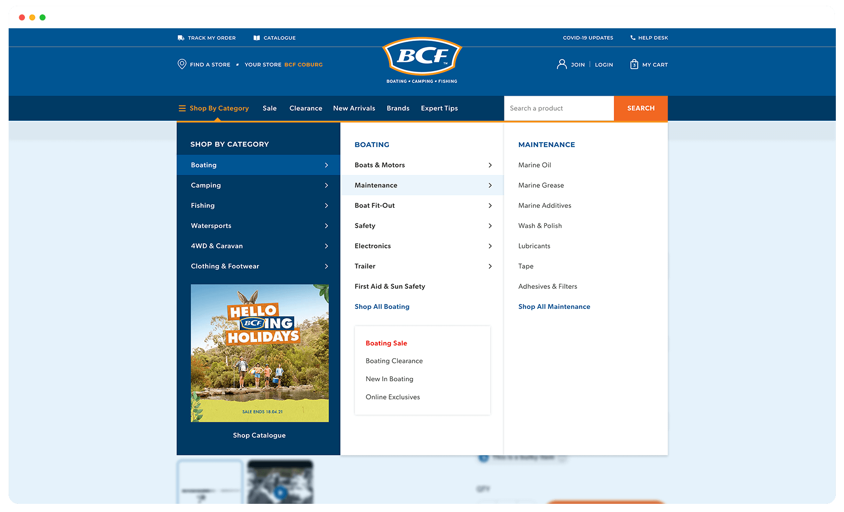The height and width of the screenshot is (512, 844).
Task: Expand the 4WD & Caravan chevron
Action: pos(327,246)
